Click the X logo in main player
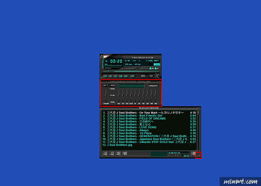The height and width of the screenshot is (186, 261). [x=157, y=76]
